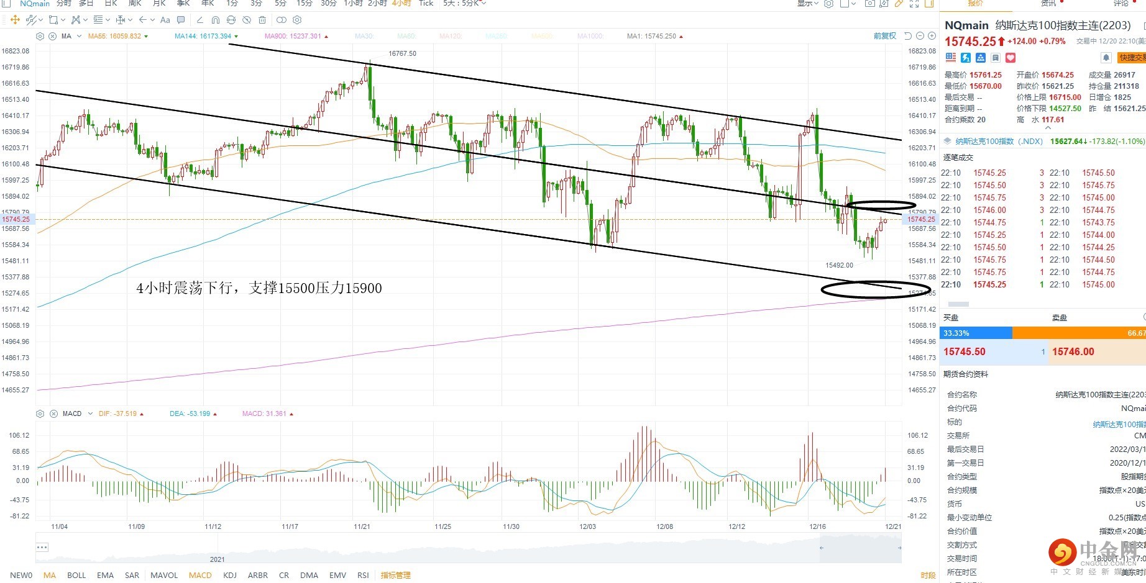Toggle MA144 line visibility
Viewport: 1146px width, 583px height.
[206, 36]
